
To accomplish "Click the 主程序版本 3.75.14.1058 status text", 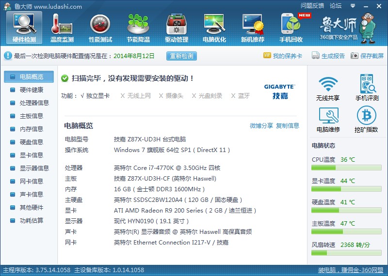I will [37, 270].
